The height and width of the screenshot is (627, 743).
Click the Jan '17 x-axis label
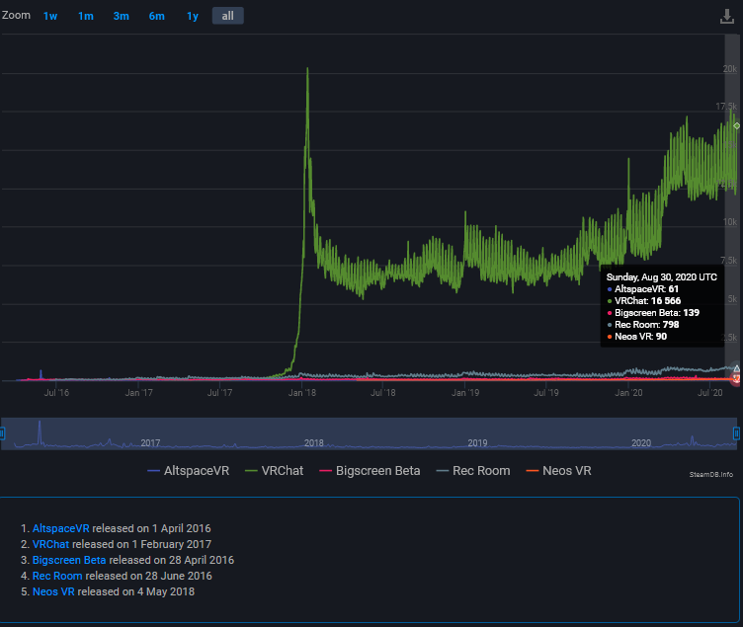point(139,393)
